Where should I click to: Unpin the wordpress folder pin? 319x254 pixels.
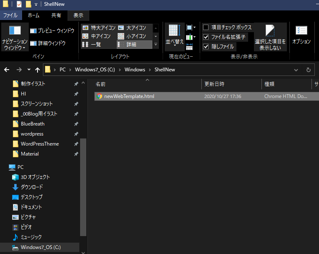[x=76, y=134]
